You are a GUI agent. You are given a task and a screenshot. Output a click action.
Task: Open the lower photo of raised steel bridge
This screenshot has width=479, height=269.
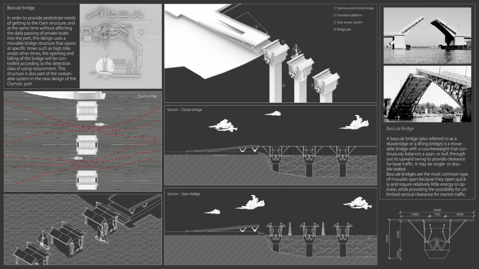[x=427, y=93]
